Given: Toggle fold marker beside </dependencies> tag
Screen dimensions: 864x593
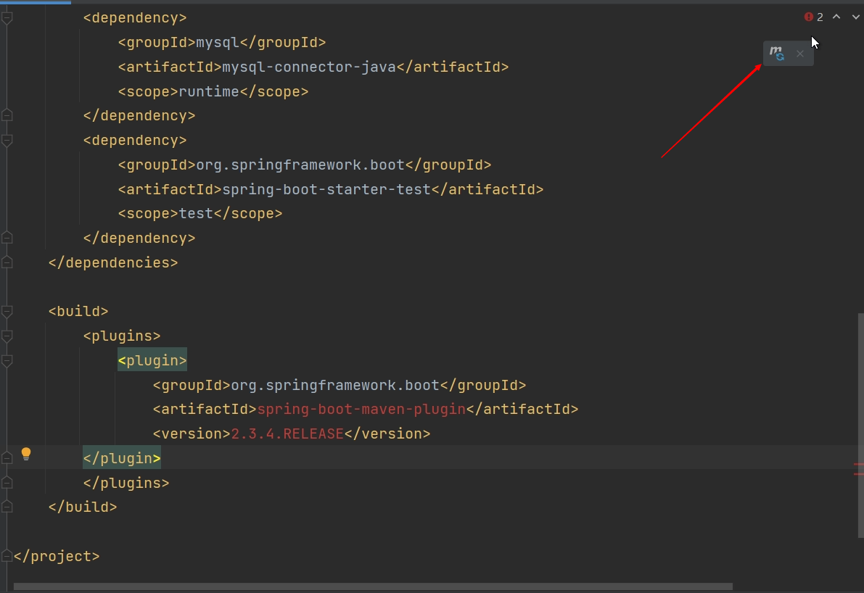Looking at the screenshot, I should 7,262.
